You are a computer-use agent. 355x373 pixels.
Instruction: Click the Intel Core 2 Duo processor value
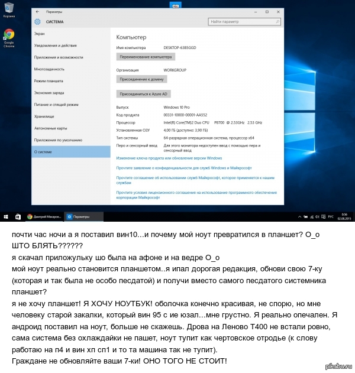213,122
